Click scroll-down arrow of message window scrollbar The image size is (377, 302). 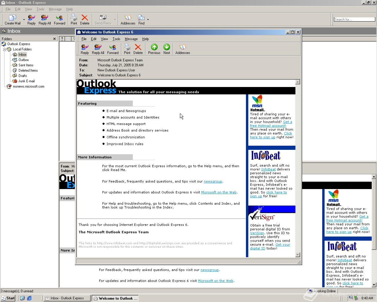point(297,255)
